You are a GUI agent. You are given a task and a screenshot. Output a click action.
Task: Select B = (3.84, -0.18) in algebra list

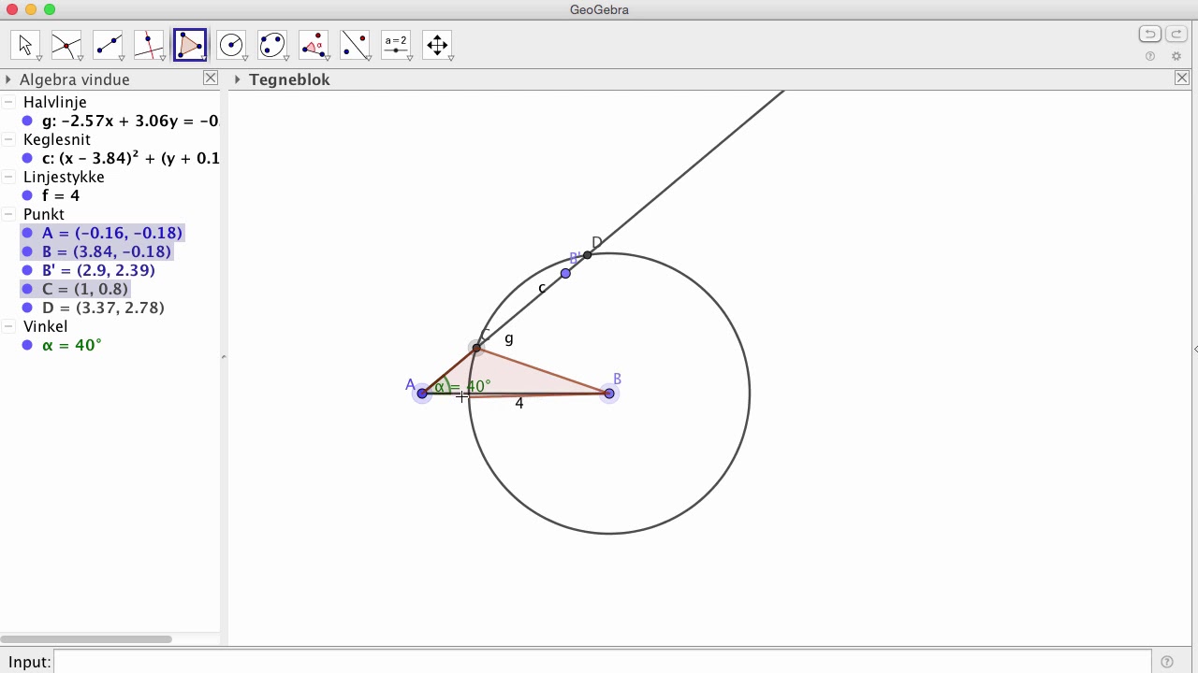[107, 251]
